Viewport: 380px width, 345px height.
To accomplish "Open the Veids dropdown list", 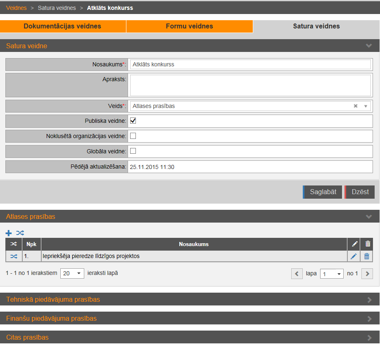I will tap(366, 106).
